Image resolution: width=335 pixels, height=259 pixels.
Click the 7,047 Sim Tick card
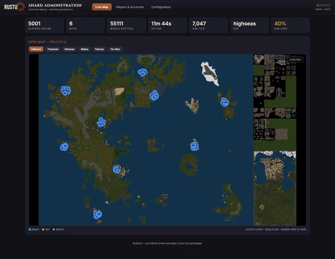tap(208, 25)
